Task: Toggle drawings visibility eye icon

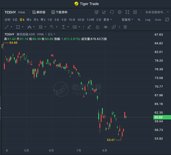Action: coord(106,27)
